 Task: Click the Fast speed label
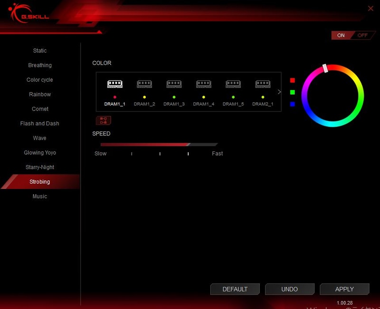(x=218, y=153)
